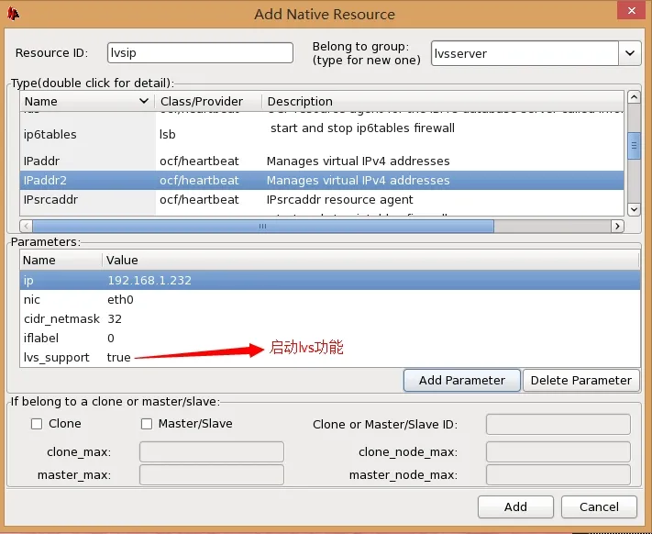Viewport: 652px width, 534px height.
Task: Click the right arrow of horizontal scrollbar
Action: tap(617, 226)
